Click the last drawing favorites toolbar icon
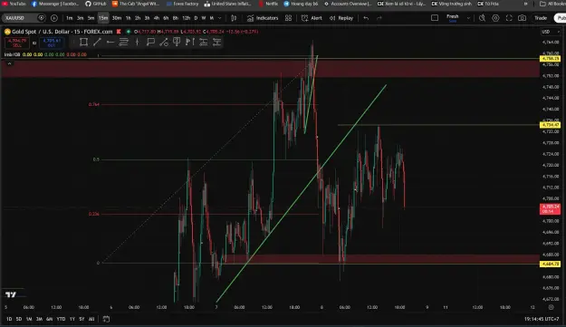The height and width of the screenshot is (327, 566). pos(216,43)
